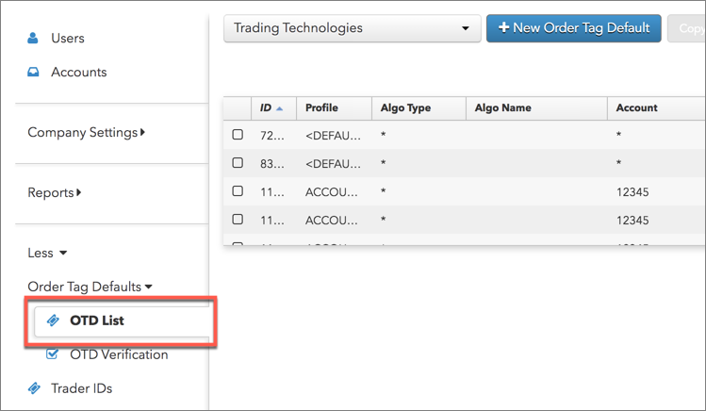Collapse the sidebar with Less
Screen dimensions: 706x411
[x=47, y=254]
